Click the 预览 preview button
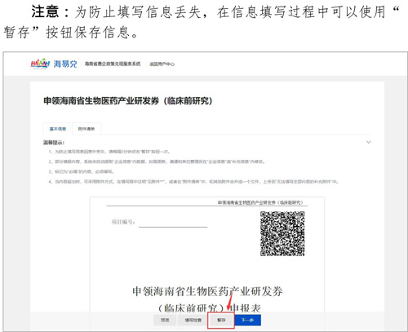 coord(165,320)
